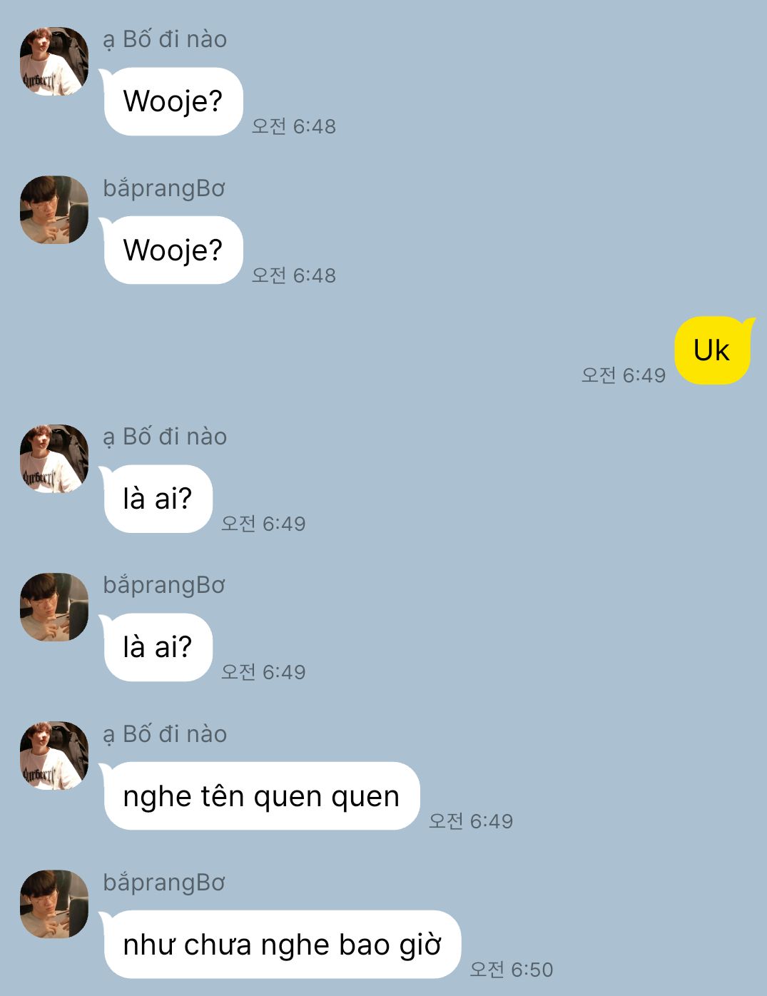Click the 오전 6:50 timestamp of last message
Screen dimensions: 767x996
pyautogui.click(x=511, y=970)
